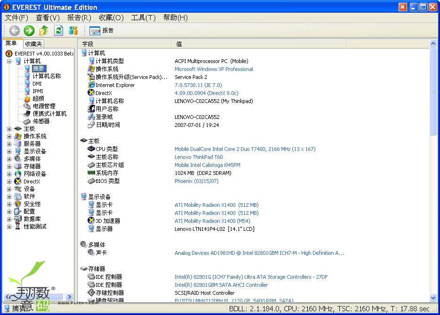This screenshot has height=315, width=440.
Task: Open Microsoft Windows XP Professional link
Action: [214, 69]
